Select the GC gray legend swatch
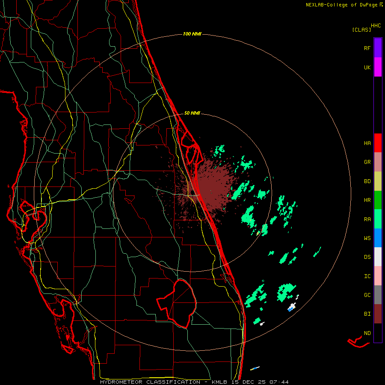 [378, 295]
